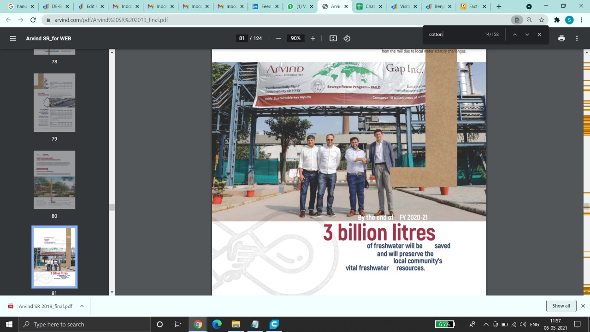This screenshot has width=590, height=332.
Task: Zoom in using the plus button
Action: coord(313,38)
